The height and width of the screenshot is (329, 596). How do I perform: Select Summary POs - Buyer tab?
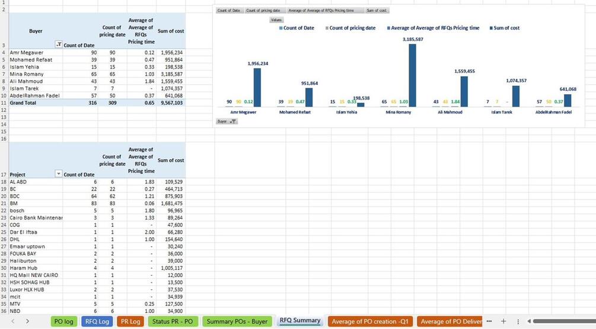click(237, 321)
